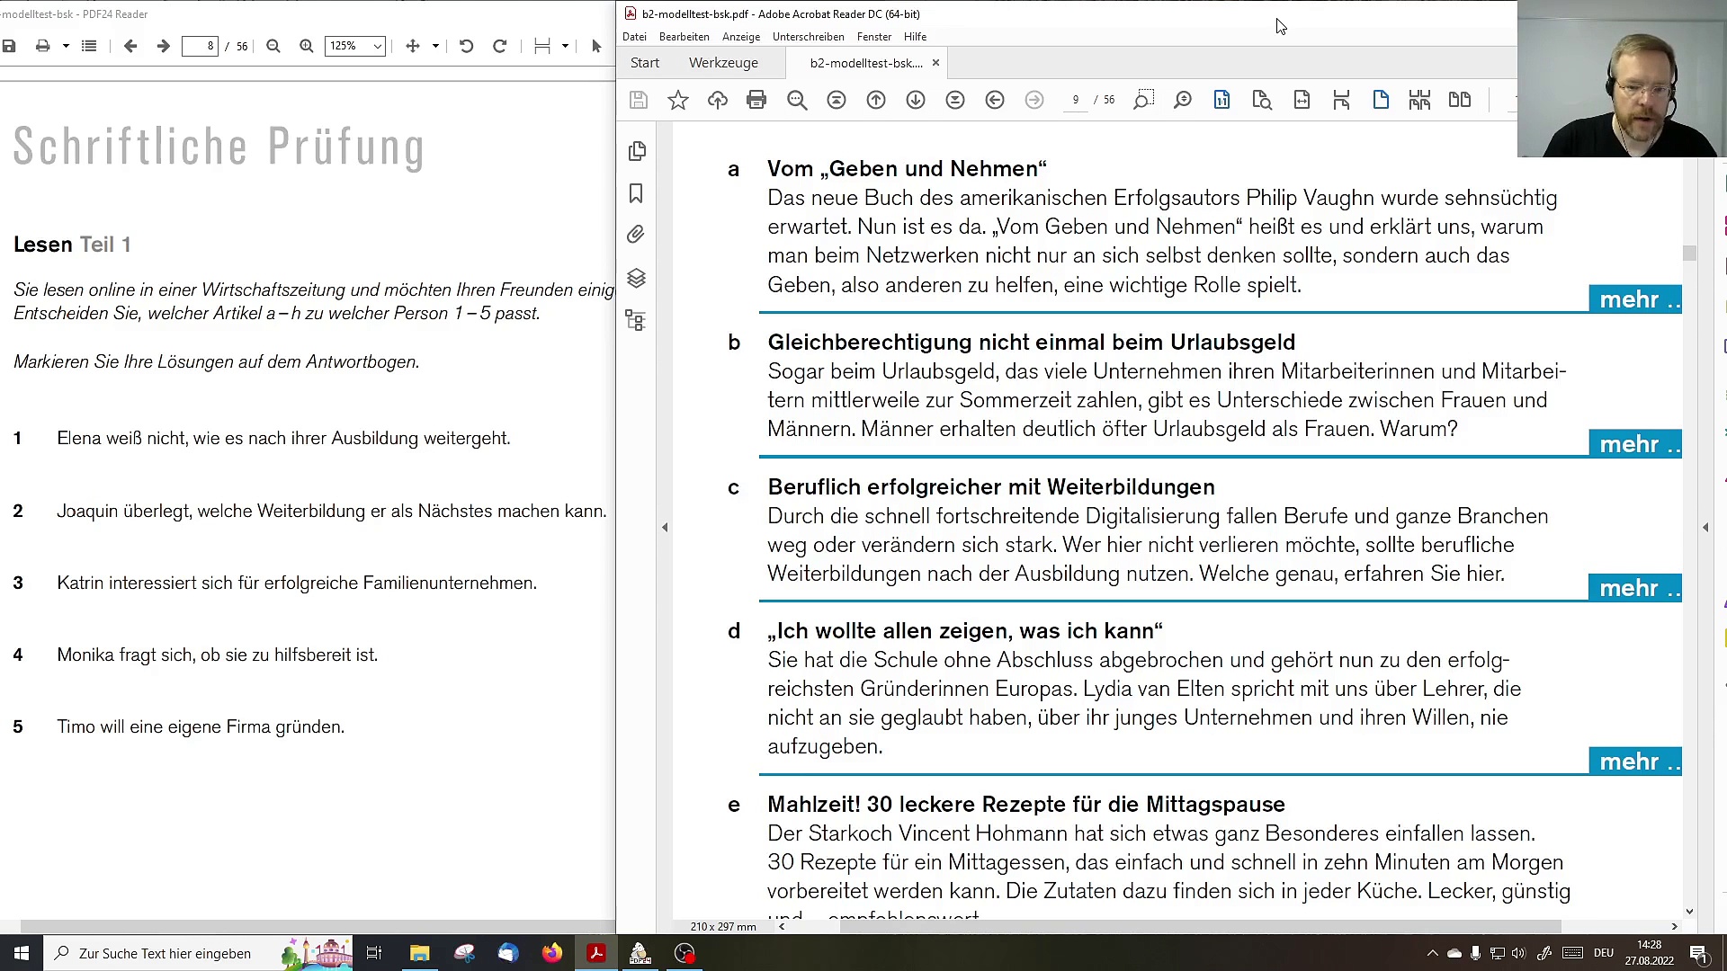Click the print icon in Acrobat toolbar
This screenshot has width=1727, height=971.
(x=756, y=100)
